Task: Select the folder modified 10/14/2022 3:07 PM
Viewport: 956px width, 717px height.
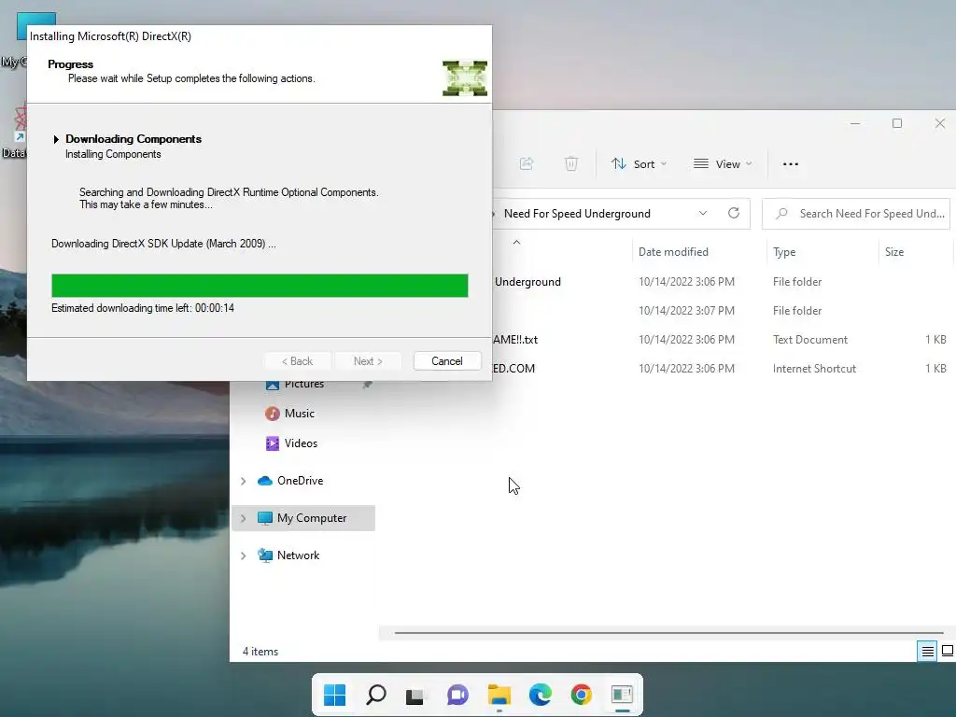Action: pyautogui.click(x=722, y=310)
